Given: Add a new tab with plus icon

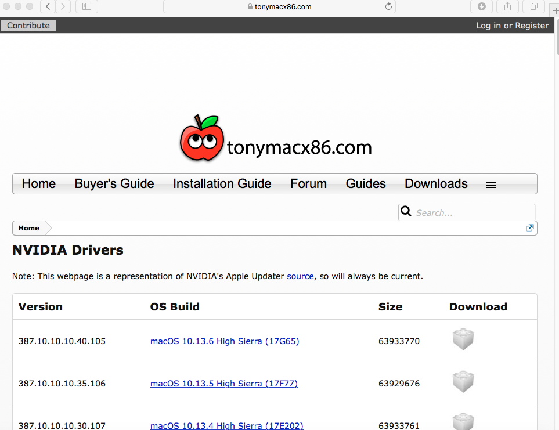Looking at the screenshot, I should (x=556, y=10).
